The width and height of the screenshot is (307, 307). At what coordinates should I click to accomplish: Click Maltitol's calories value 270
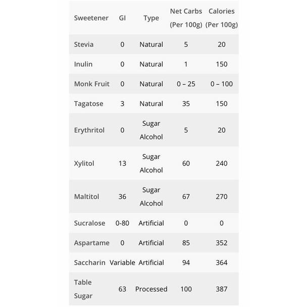point(222,197)
